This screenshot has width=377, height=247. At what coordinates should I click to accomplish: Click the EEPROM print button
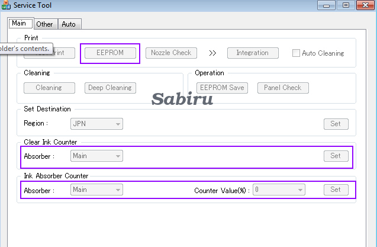110,53
